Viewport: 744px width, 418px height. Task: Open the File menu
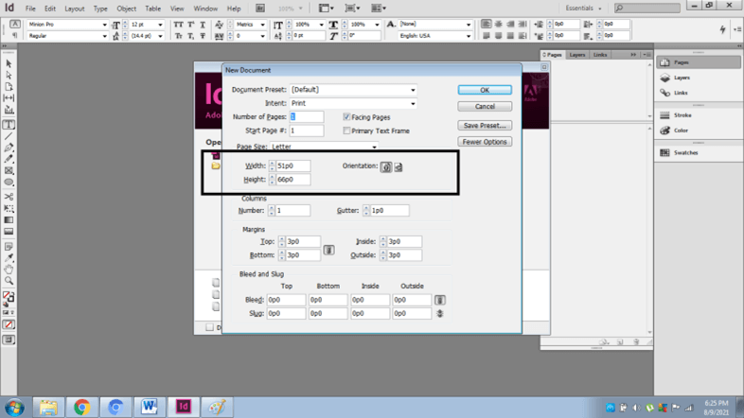30,9
